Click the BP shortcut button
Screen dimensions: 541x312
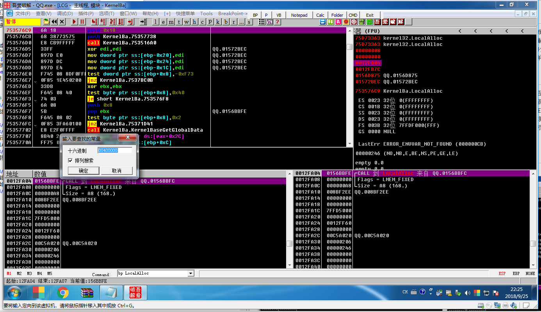[255, 15]
